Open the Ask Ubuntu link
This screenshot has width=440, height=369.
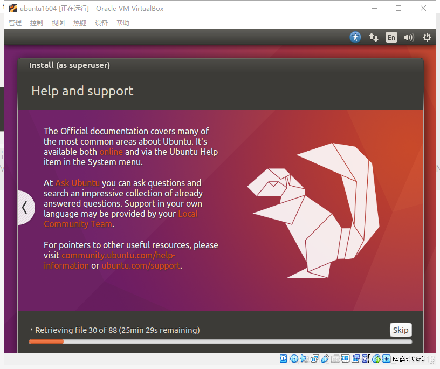[78, 183]
